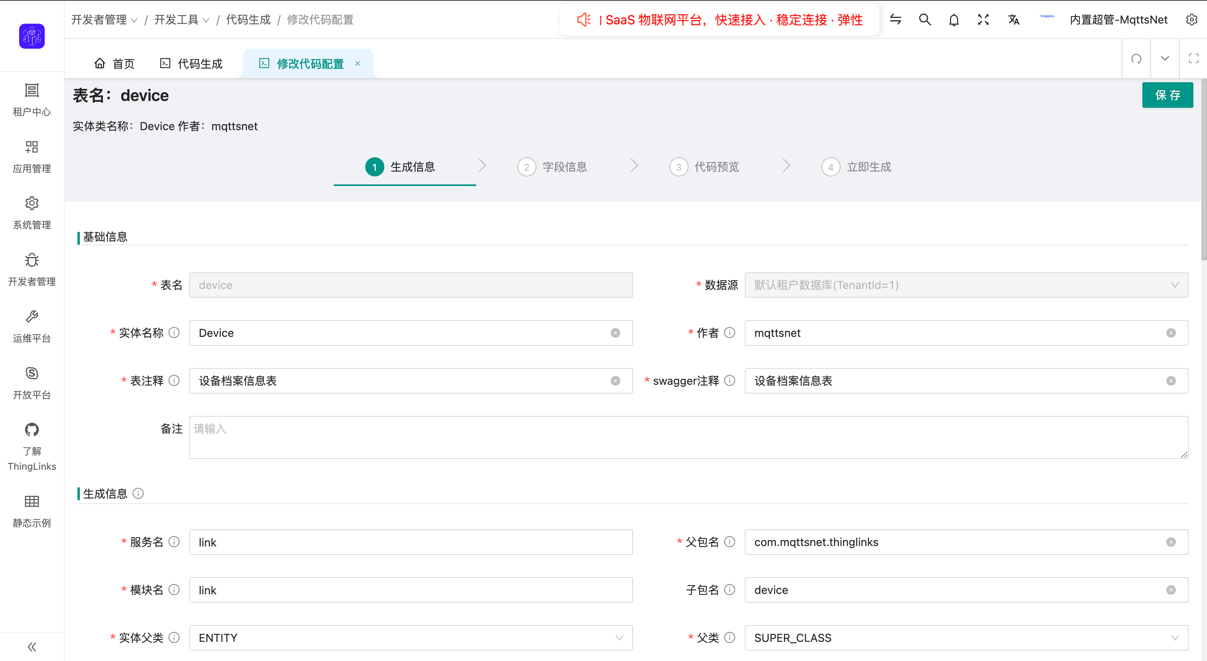Open the tab actions dropdown chevron

click(1165, 59)
